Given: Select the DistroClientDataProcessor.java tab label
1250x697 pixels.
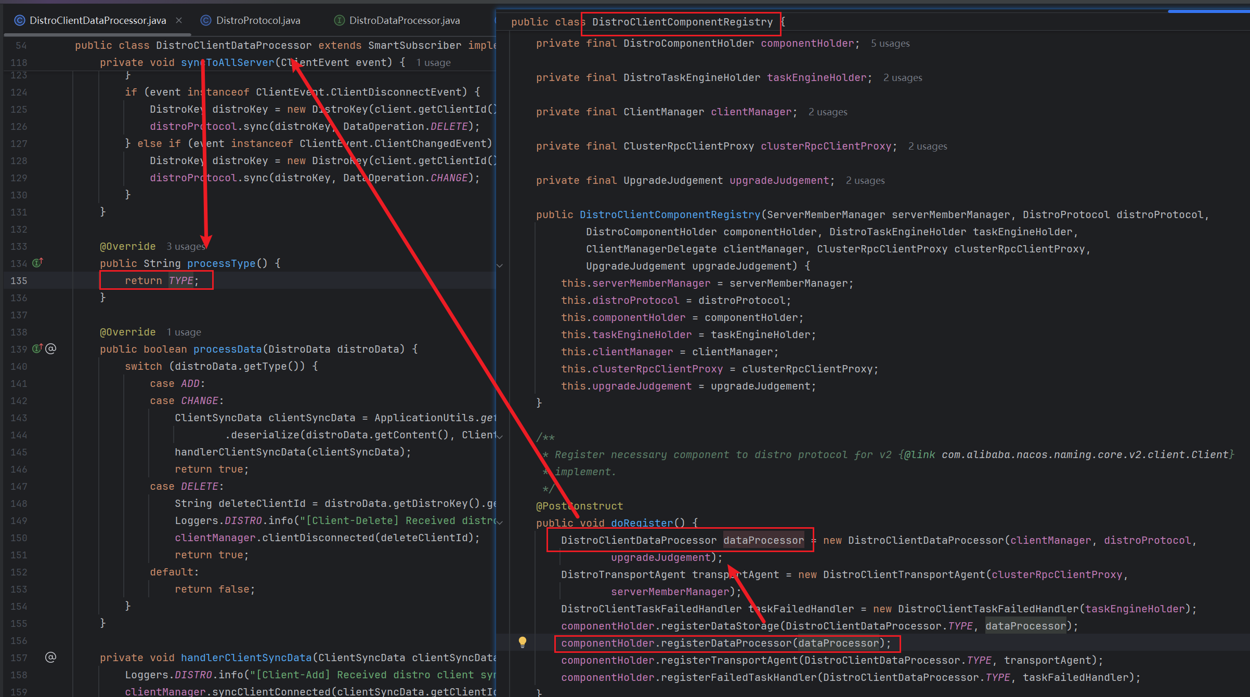Looking at the screenshot, I should pyautogui.click(x=98, y=20).
